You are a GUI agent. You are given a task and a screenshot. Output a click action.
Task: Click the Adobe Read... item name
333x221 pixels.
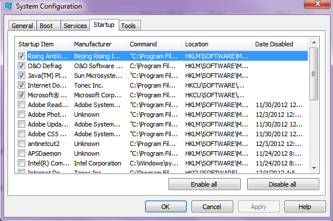[x=48, y=105]
